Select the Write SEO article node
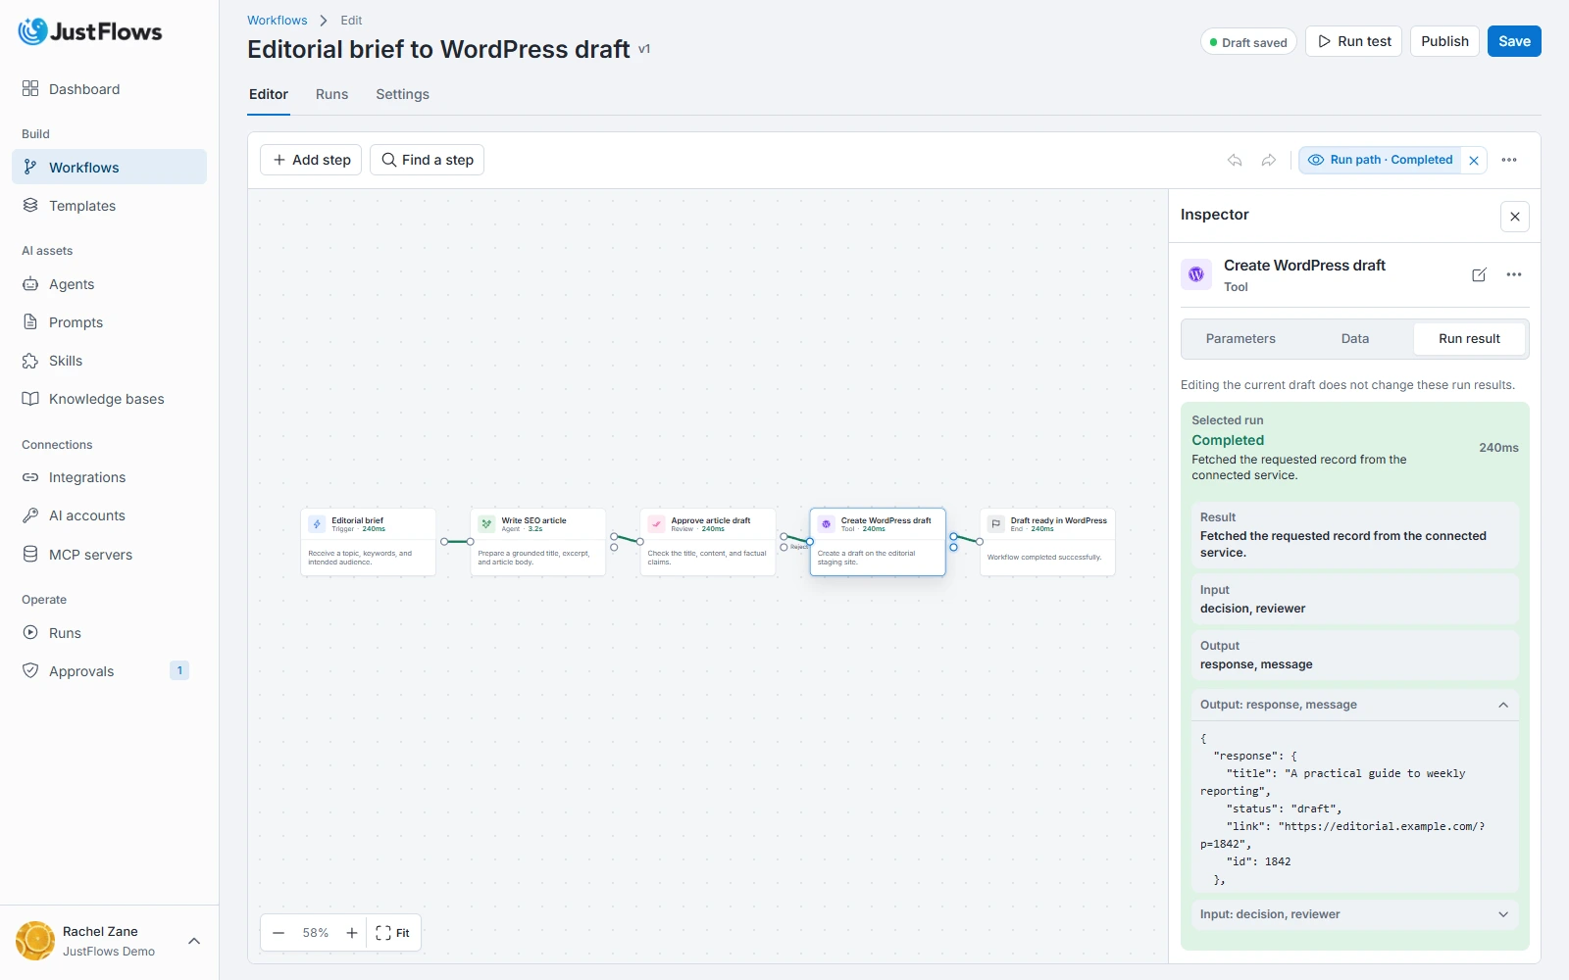This screenshot has width=1569, height=980. coord(537,542)
